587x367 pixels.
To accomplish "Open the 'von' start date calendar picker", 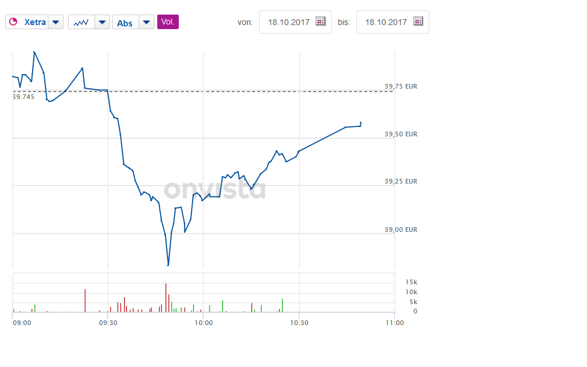I will point(320,22).
